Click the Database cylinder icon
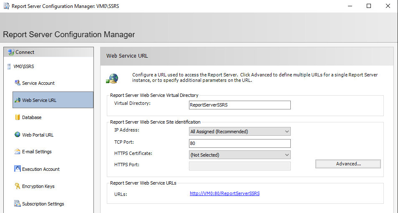Viewport: 398px width, 213px height. tap(17, 117)
